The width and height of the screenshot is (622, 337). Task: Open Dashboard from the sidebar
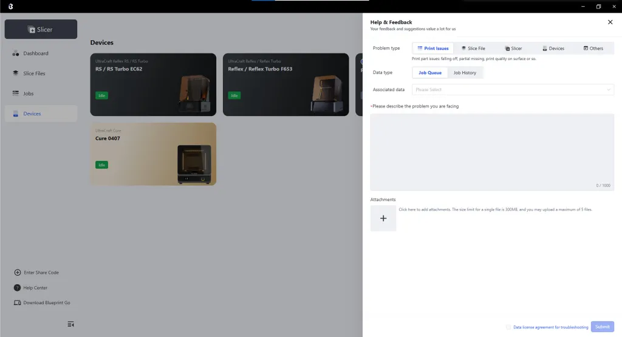tap(35, 53)
